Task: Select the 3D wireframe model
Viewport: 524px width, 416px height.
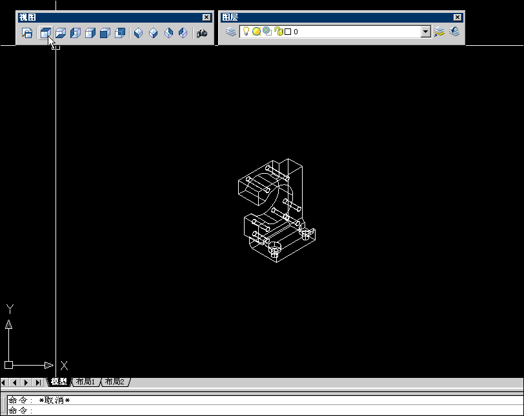Action: tap(277, 211)
